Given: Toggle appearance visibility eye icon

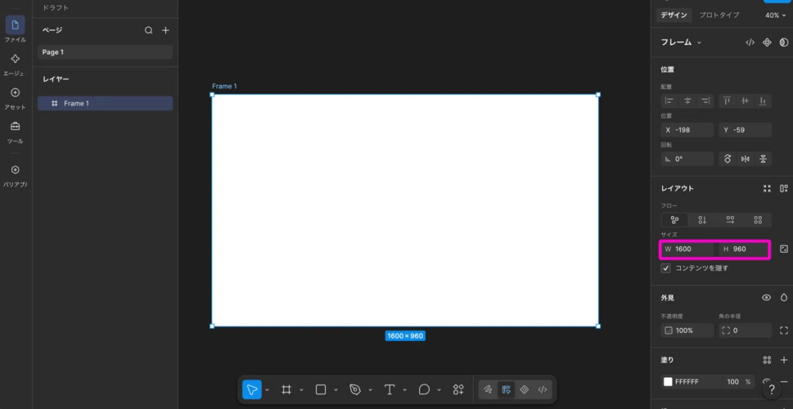Looking at the screenshot, I should tap(766, 297).
